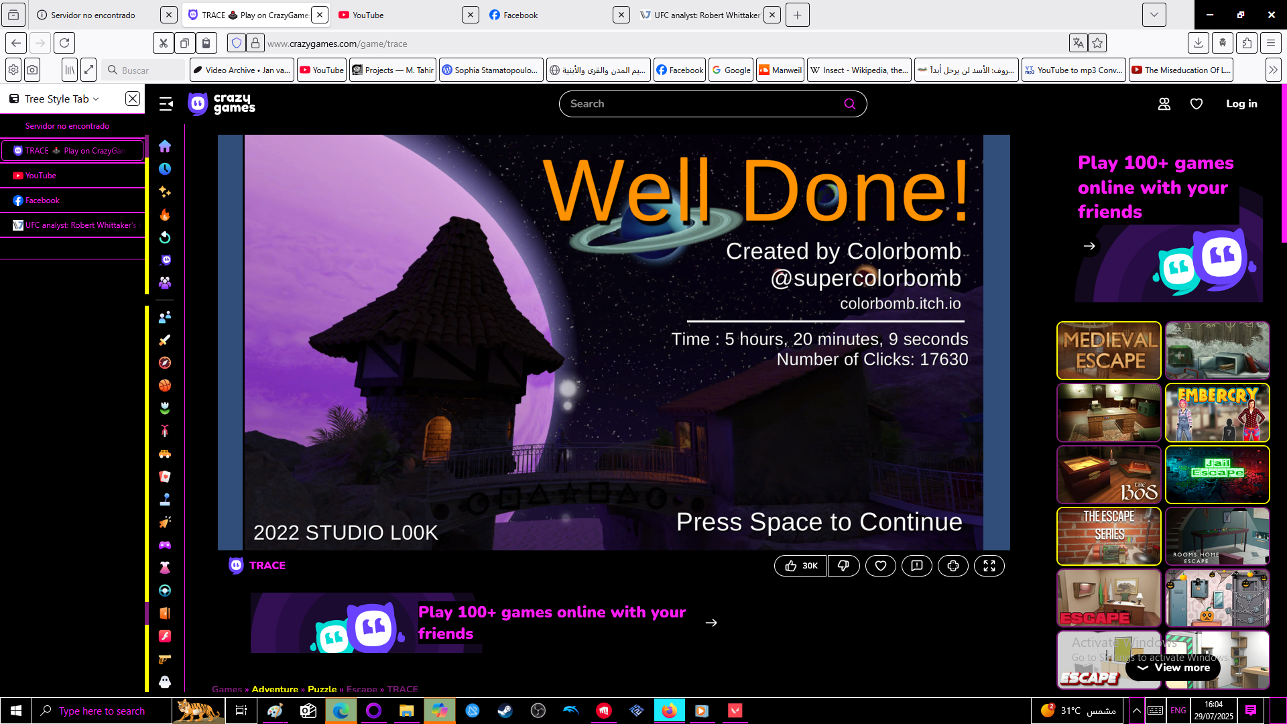Open the Manweil bookmark
This screenshot has height=724, width=1287.
click(x=780, y=70)
